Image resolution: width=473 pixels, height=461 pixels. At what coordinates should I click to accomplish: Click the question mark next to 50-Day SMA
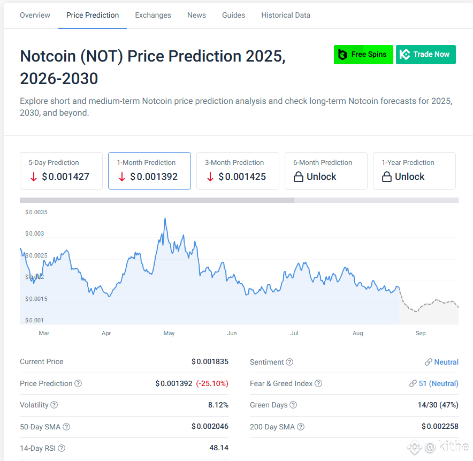click(66, 427)
